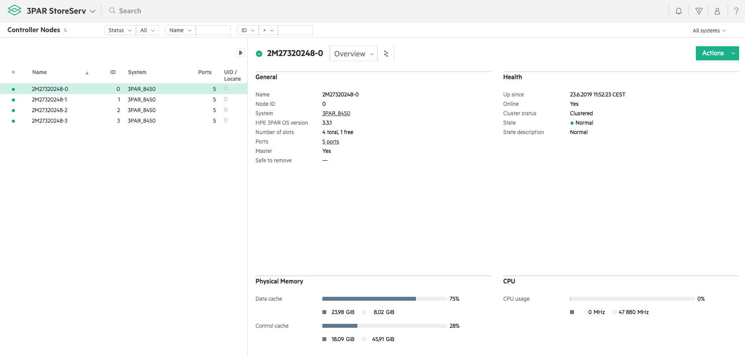This screenshot has width=745, height=356.
Task: Open the green Actions menu button
Action: (717, 53)
